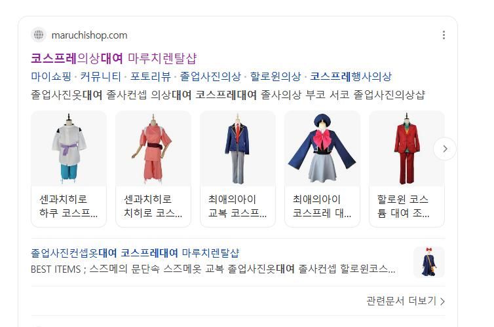Image resolution: width=494 pixels, height=327 pixels.
Task: Click the maruchishop.com globe favicon
Action: pyautogui.click(x=39, y=35)
